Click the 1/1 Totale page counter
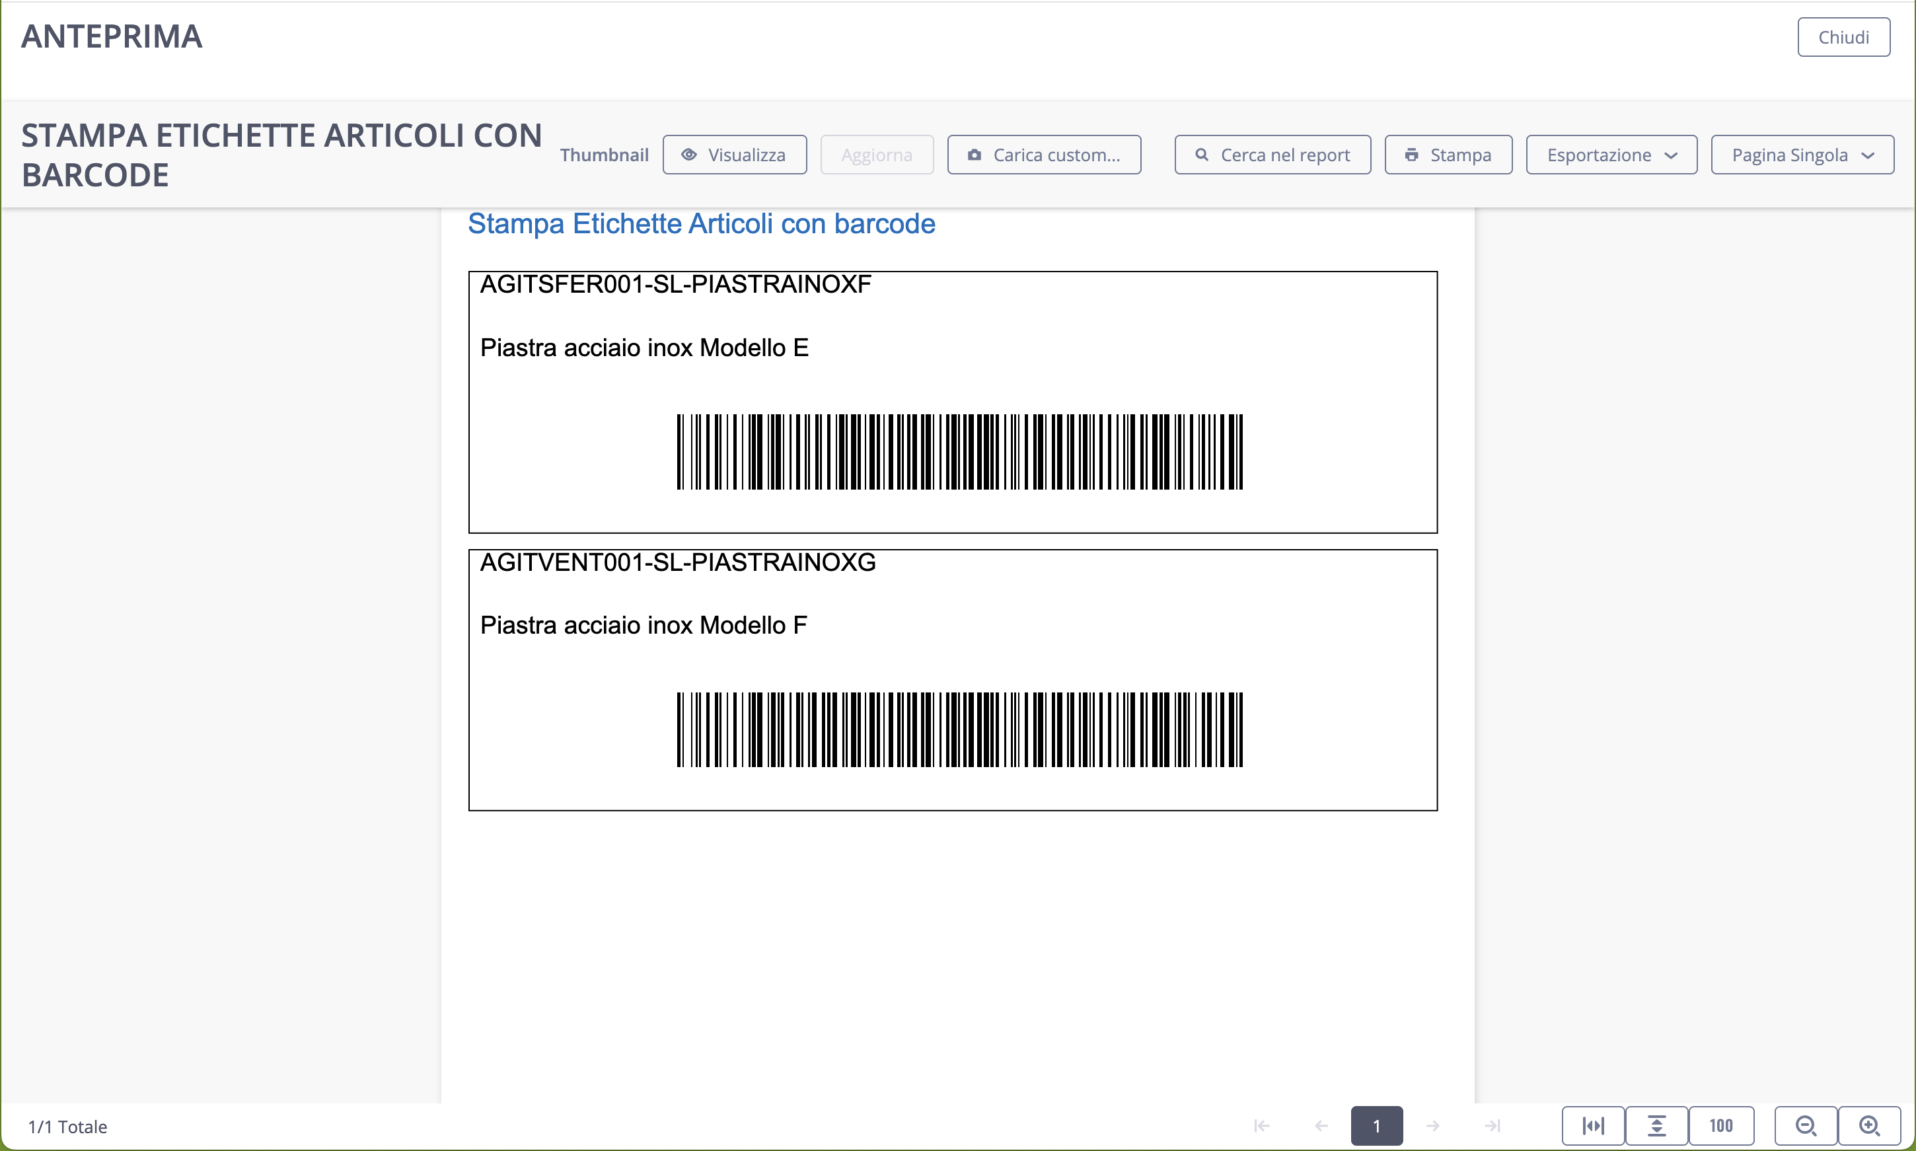Viewport: 1916px width, 1151px height. coord(67,1126)
